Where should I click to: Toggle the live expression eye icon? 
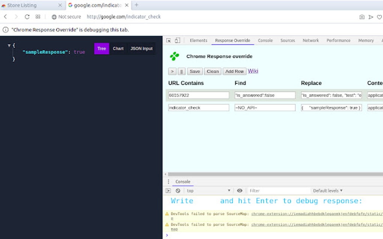click(x=240, y=190)
